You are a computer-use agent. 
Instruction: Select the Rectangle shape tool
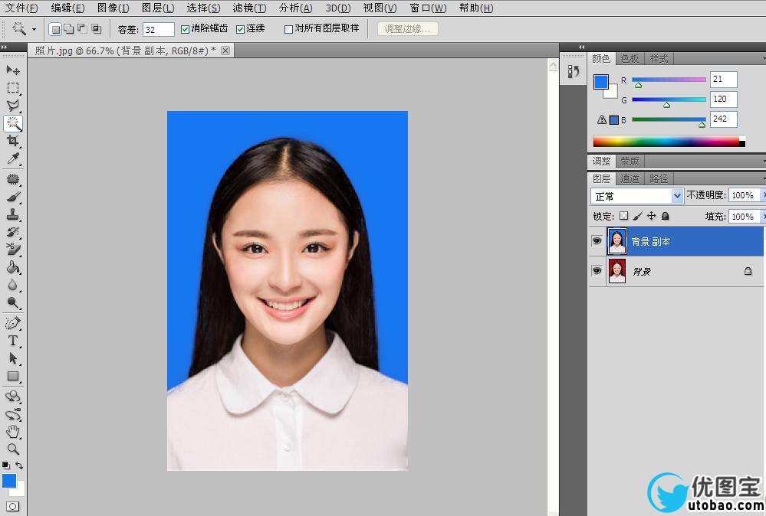(x=13, y=376)
